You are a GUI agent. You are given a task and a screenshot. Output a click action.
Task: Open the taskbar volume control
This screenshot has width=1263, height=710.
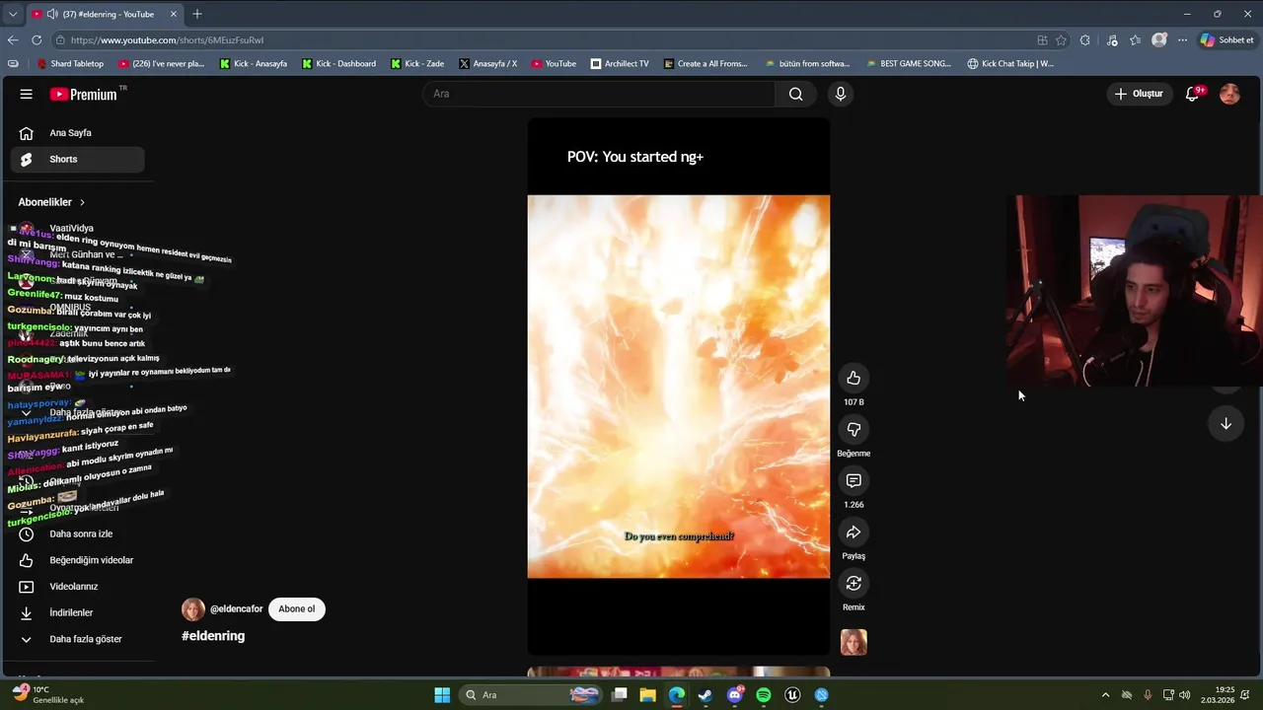[1184, 695]
